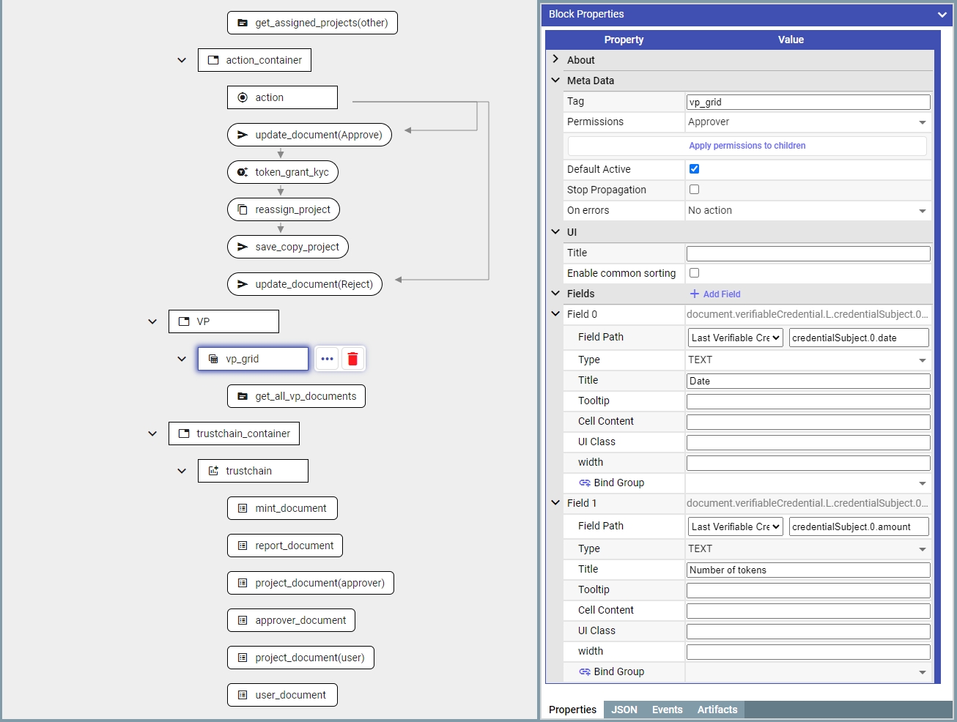Image resolution: width=957 pixels, height=722 pixels.
Task: Collapse the trustchain_container tree node
Action: click(152, 433)
